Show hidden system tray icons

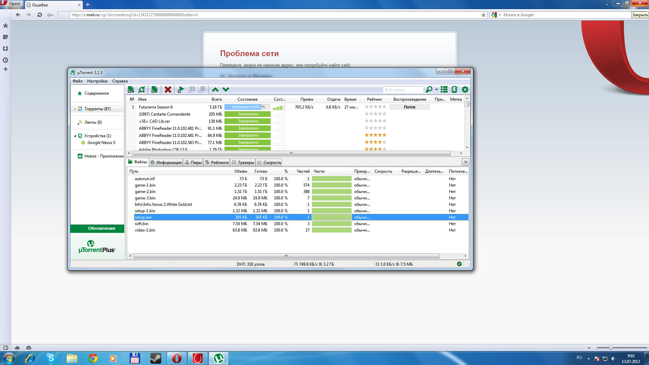pos(588,358)
